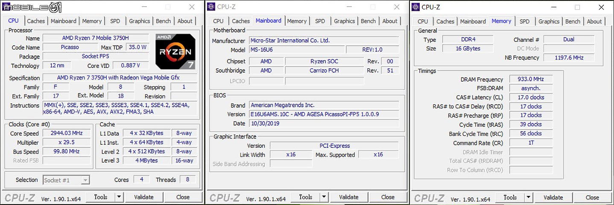Open Tools dropdown arrow in left CPU window

[119, 197]
